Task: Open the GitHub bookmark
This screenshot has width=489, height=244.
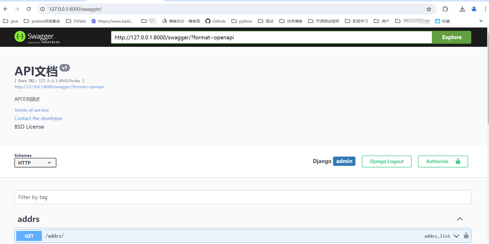Action: (215, 21)
